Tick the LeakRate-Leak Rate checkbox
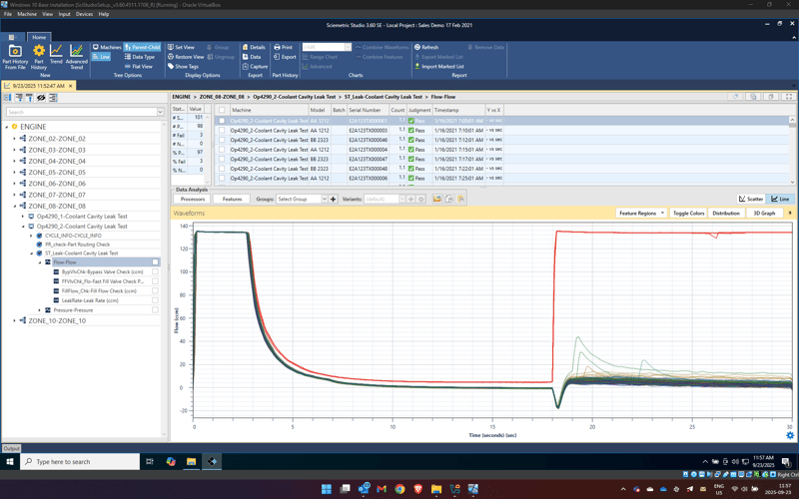 155,300
